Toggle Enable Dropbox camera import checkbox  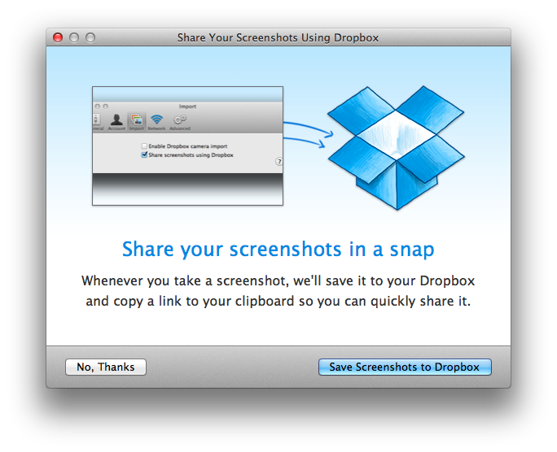click(145, 146)
